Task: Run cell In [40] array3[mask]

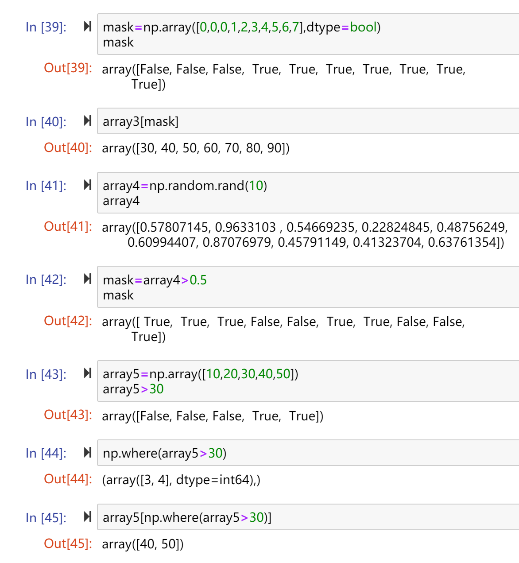Action: [88, 121]
